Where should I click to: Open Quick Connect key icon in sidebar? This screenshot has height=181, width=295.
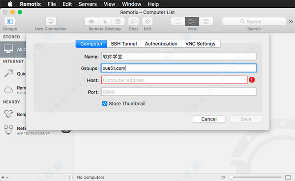(8, 73)
